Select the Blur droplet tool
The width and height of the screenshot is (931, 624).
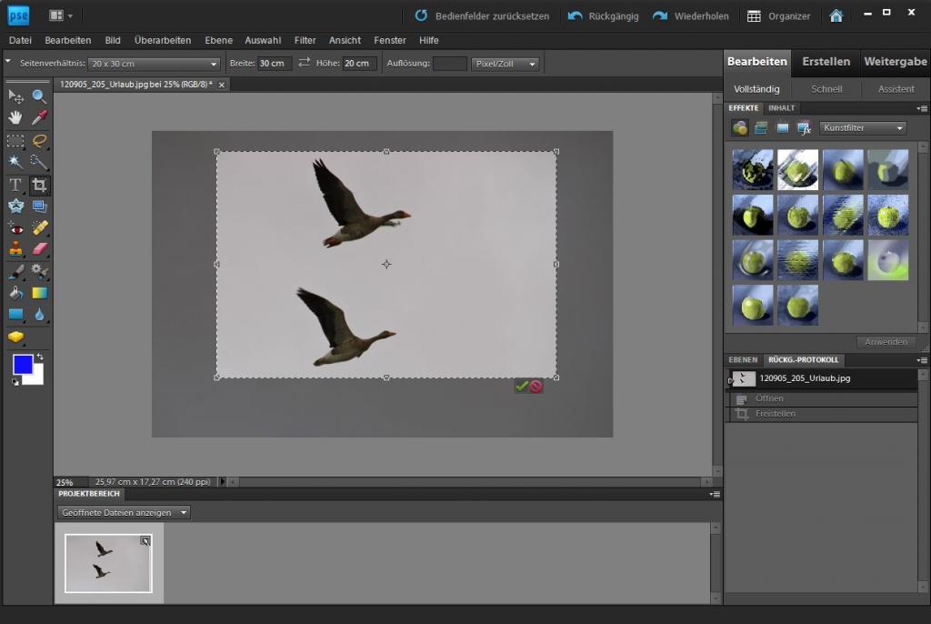click(39, 315)
